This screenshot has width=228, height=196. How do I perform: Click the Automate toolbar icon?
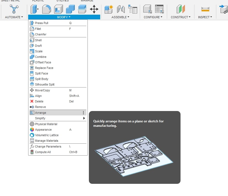point(14,9)
